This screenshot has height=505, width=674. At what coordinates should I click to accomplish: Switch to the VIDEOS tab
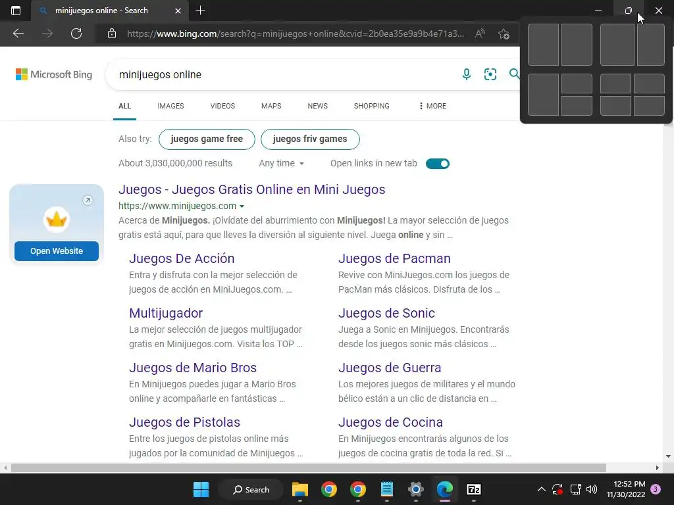pos(222,106)
